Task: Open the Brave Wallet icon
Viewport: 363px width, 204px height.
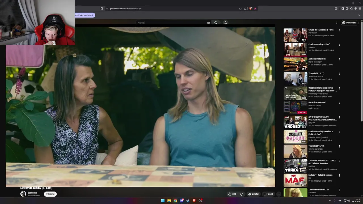Action: (x=347, y=8)
